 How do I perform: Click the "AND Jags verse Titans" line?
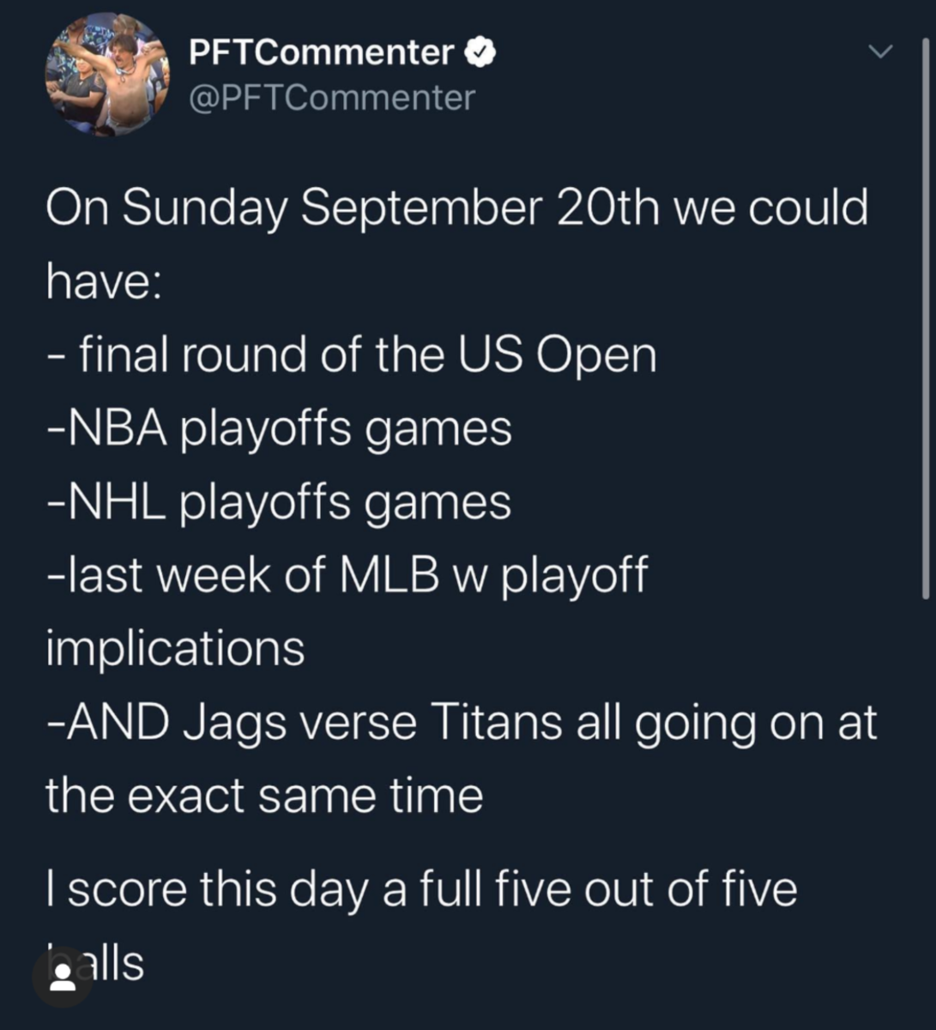[462, 722]
